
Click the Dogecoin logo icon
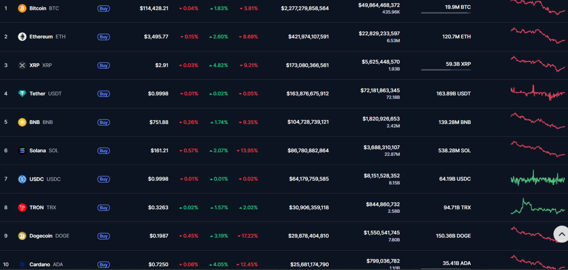22,236
